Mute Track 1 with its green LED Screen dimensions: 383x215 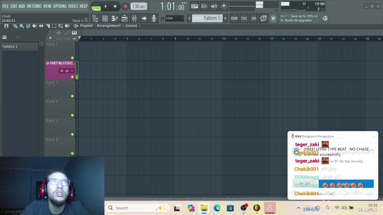click(72, 58)
